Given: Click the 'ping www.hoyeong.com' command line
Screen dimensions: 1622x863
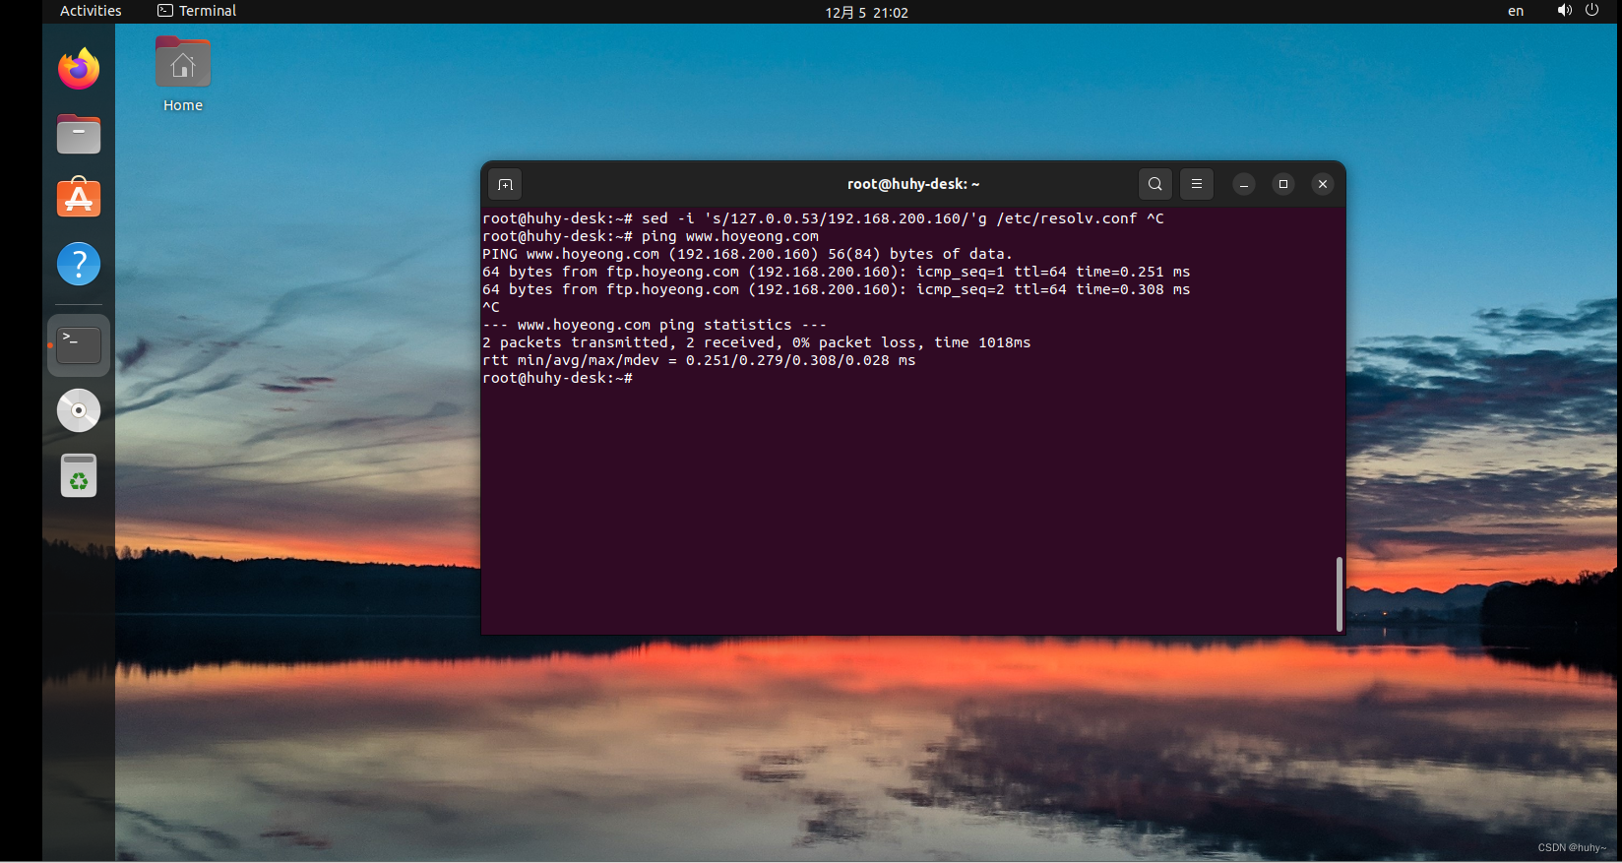Looking at the screenshot, I should tap(651, 236).
